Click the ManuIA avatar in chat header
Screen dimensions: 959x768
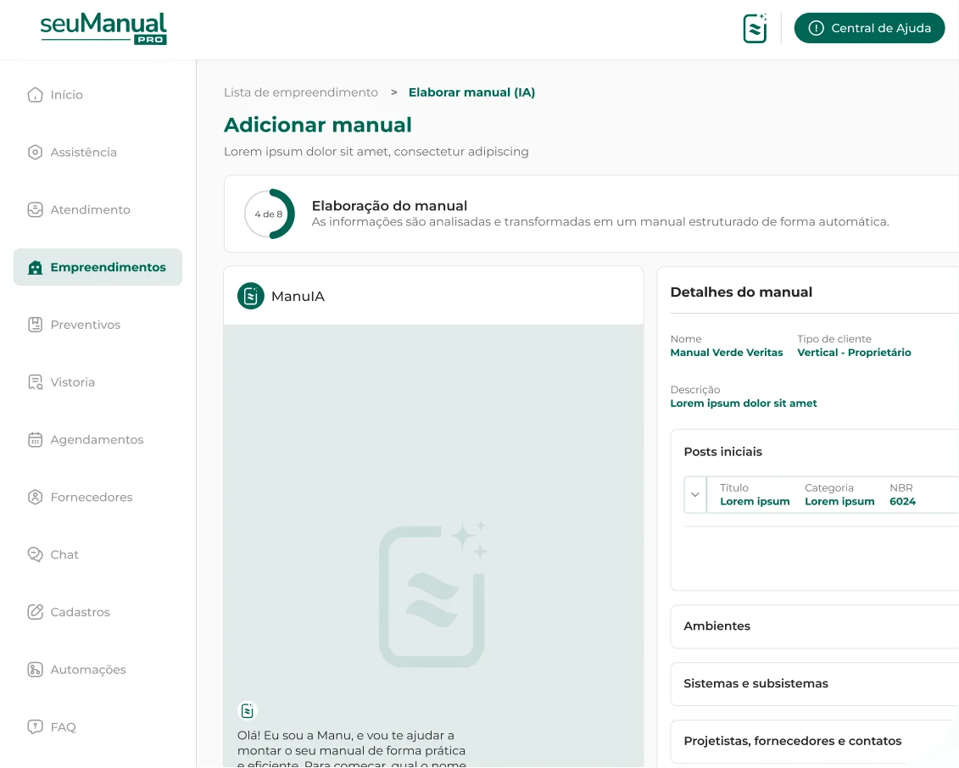(x=251, y=296)
